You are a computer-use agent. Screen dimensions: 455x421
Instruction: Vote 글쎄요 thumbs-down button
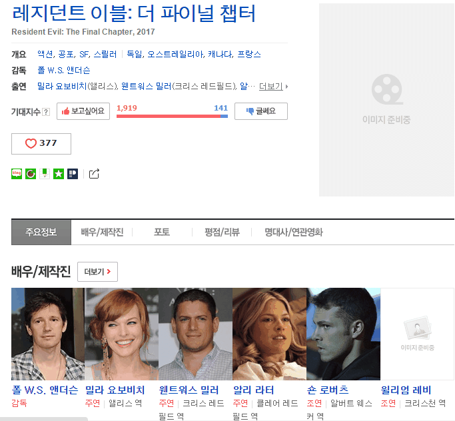point(261,111)
